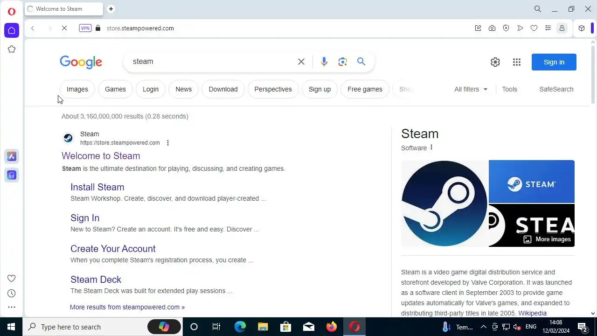
Task: Filter results by Images
Action: coord(77,89)
